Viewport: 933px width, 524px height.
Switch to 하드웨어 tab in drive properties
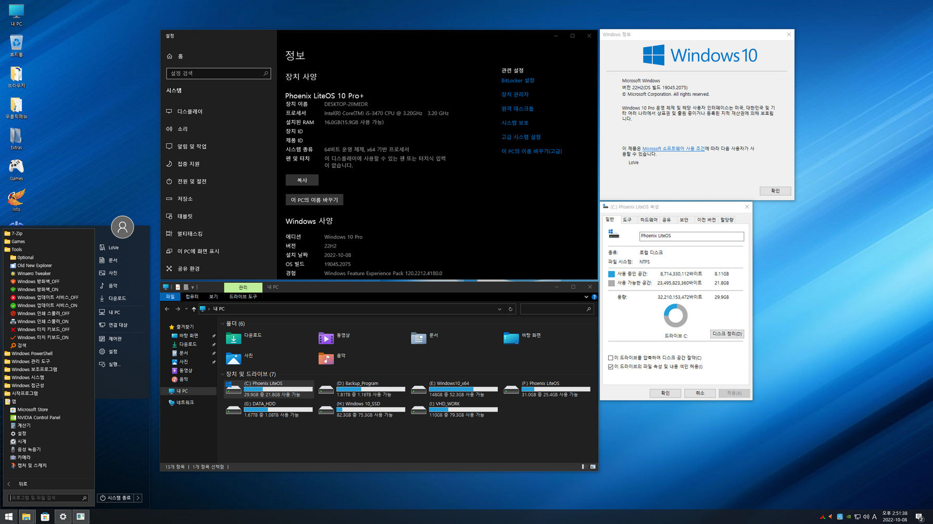(x=649, y=220)
